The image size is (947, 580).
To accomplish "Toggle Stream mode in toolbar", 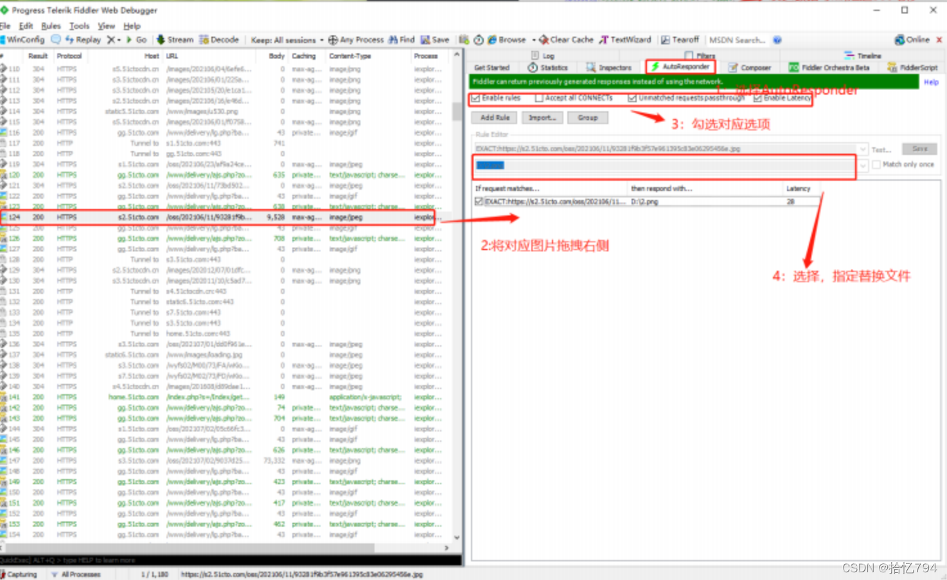I will click(175, 40).
